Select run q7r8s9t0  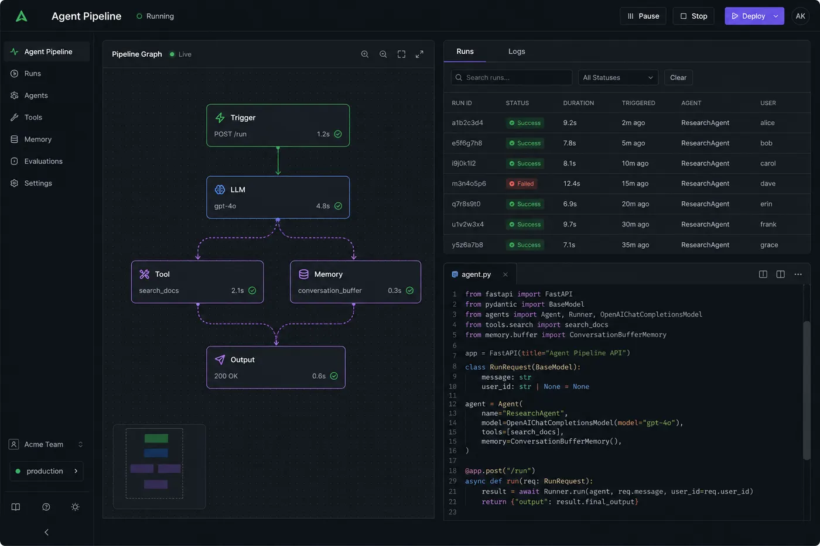[x=627, y=204]
